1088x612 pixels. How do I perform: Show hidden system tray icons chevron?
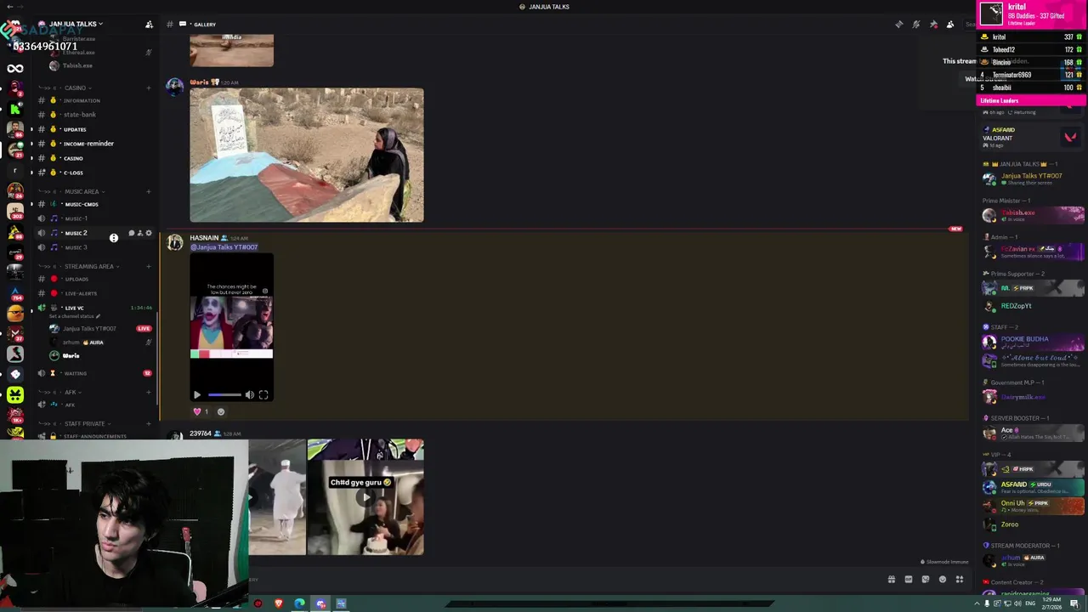976,603
